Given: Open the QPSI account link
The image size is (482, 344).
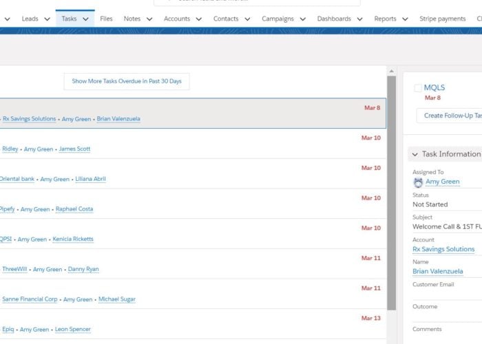Looking at the screenshot, I should click(6, 239).
